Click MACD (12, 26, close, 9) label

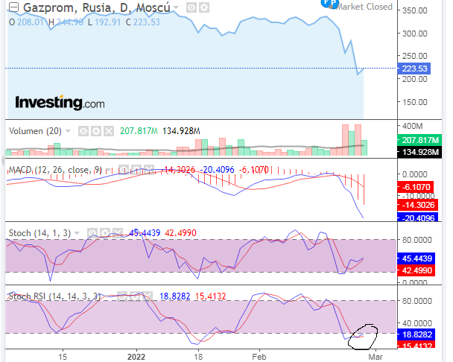tap(55, 170)
